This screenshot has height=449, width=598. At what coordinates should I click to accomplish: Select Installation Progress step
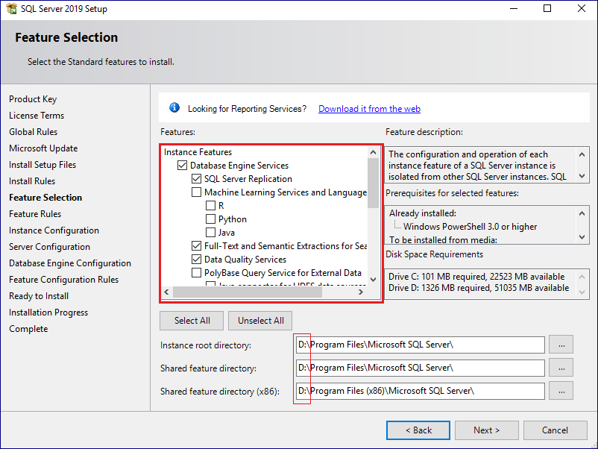point(48,313)
